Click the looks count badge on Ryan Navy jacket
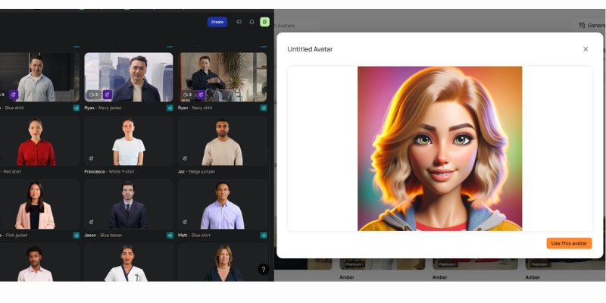 coord(94,95)
